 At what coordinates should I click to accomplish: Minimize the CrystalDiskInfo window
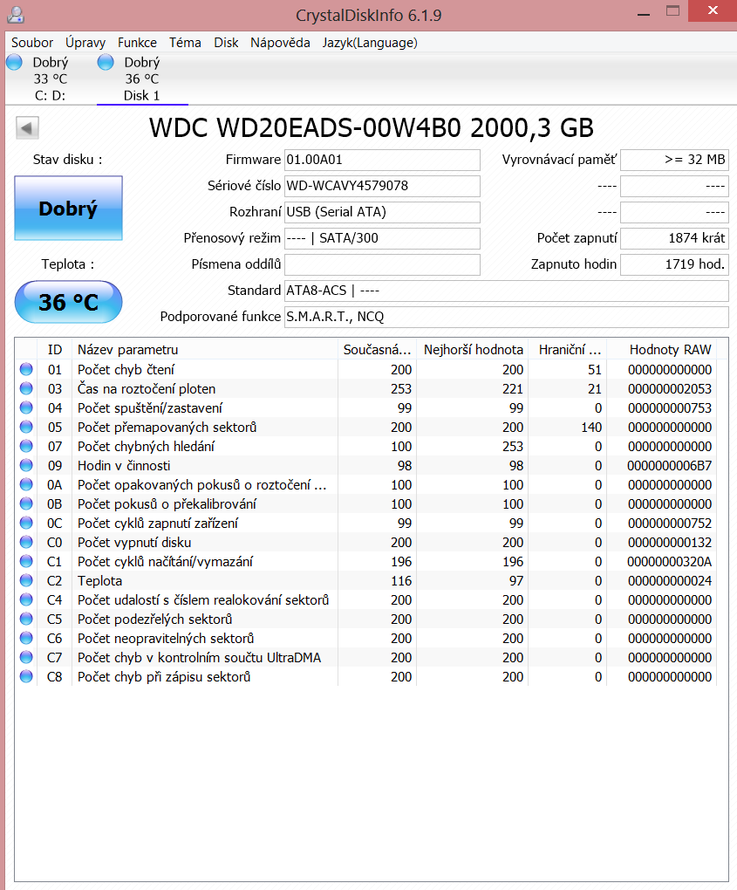coord(644,12)
